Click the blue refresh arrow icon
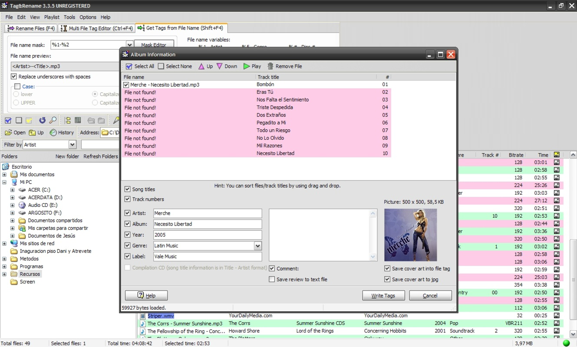 tap(42, 121)
